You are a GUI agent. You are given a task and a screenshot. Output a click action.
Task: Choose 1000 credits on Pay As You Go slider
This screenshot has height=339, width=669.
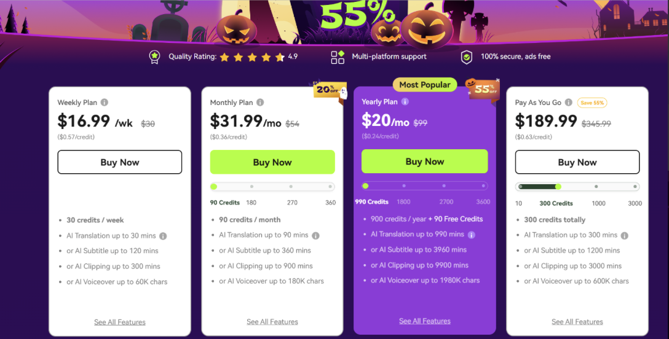(x=596, y=187)
